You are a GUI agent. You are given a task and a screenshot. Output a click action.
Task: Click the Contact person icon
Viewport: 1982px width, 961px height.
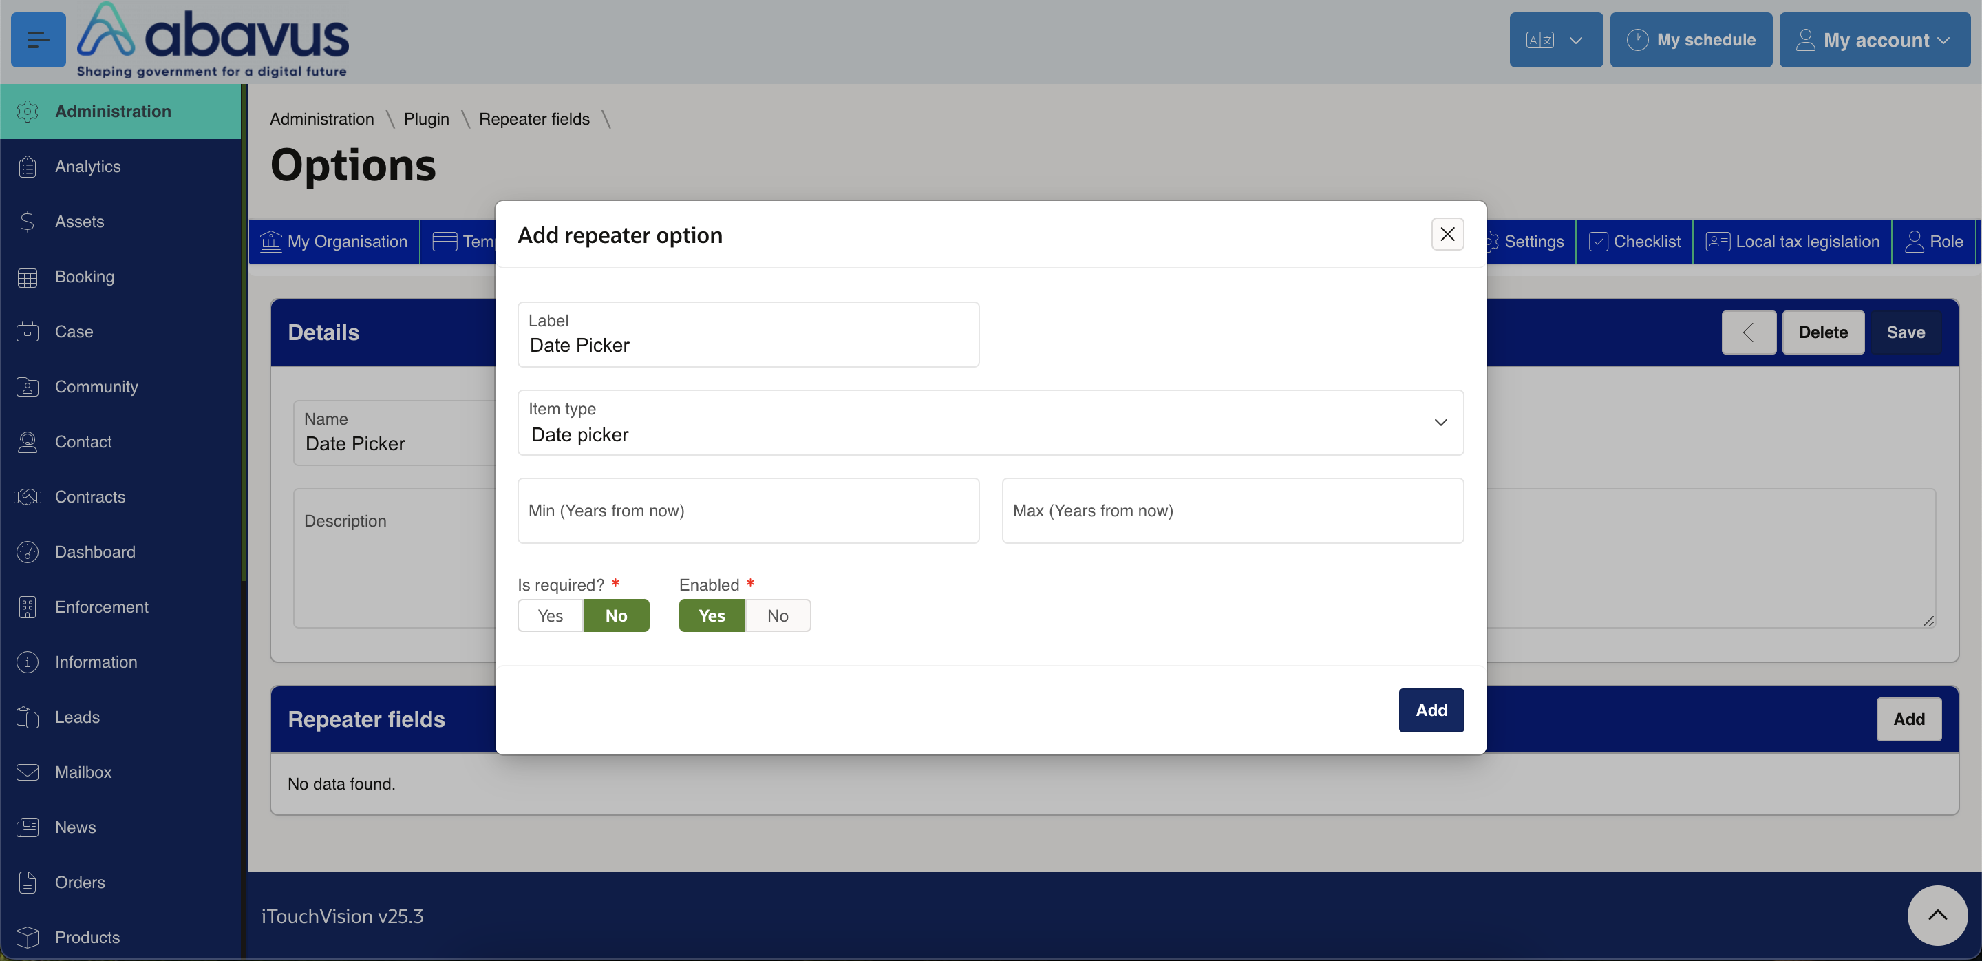[x=28, y=442]
